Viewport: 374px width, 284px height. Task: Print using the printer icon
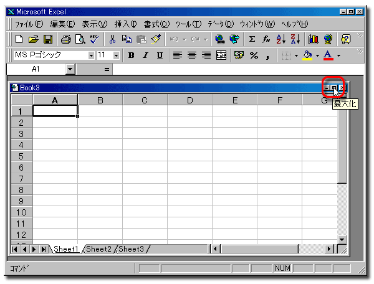point(66,39)
